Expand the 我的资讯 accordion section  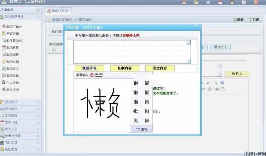tap(20, 102)
